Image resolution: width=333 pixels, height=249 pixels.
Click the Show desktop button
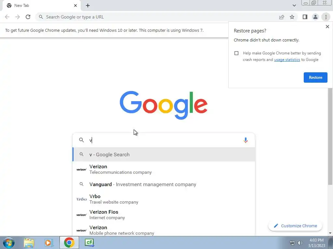click(x=331, y=243)
